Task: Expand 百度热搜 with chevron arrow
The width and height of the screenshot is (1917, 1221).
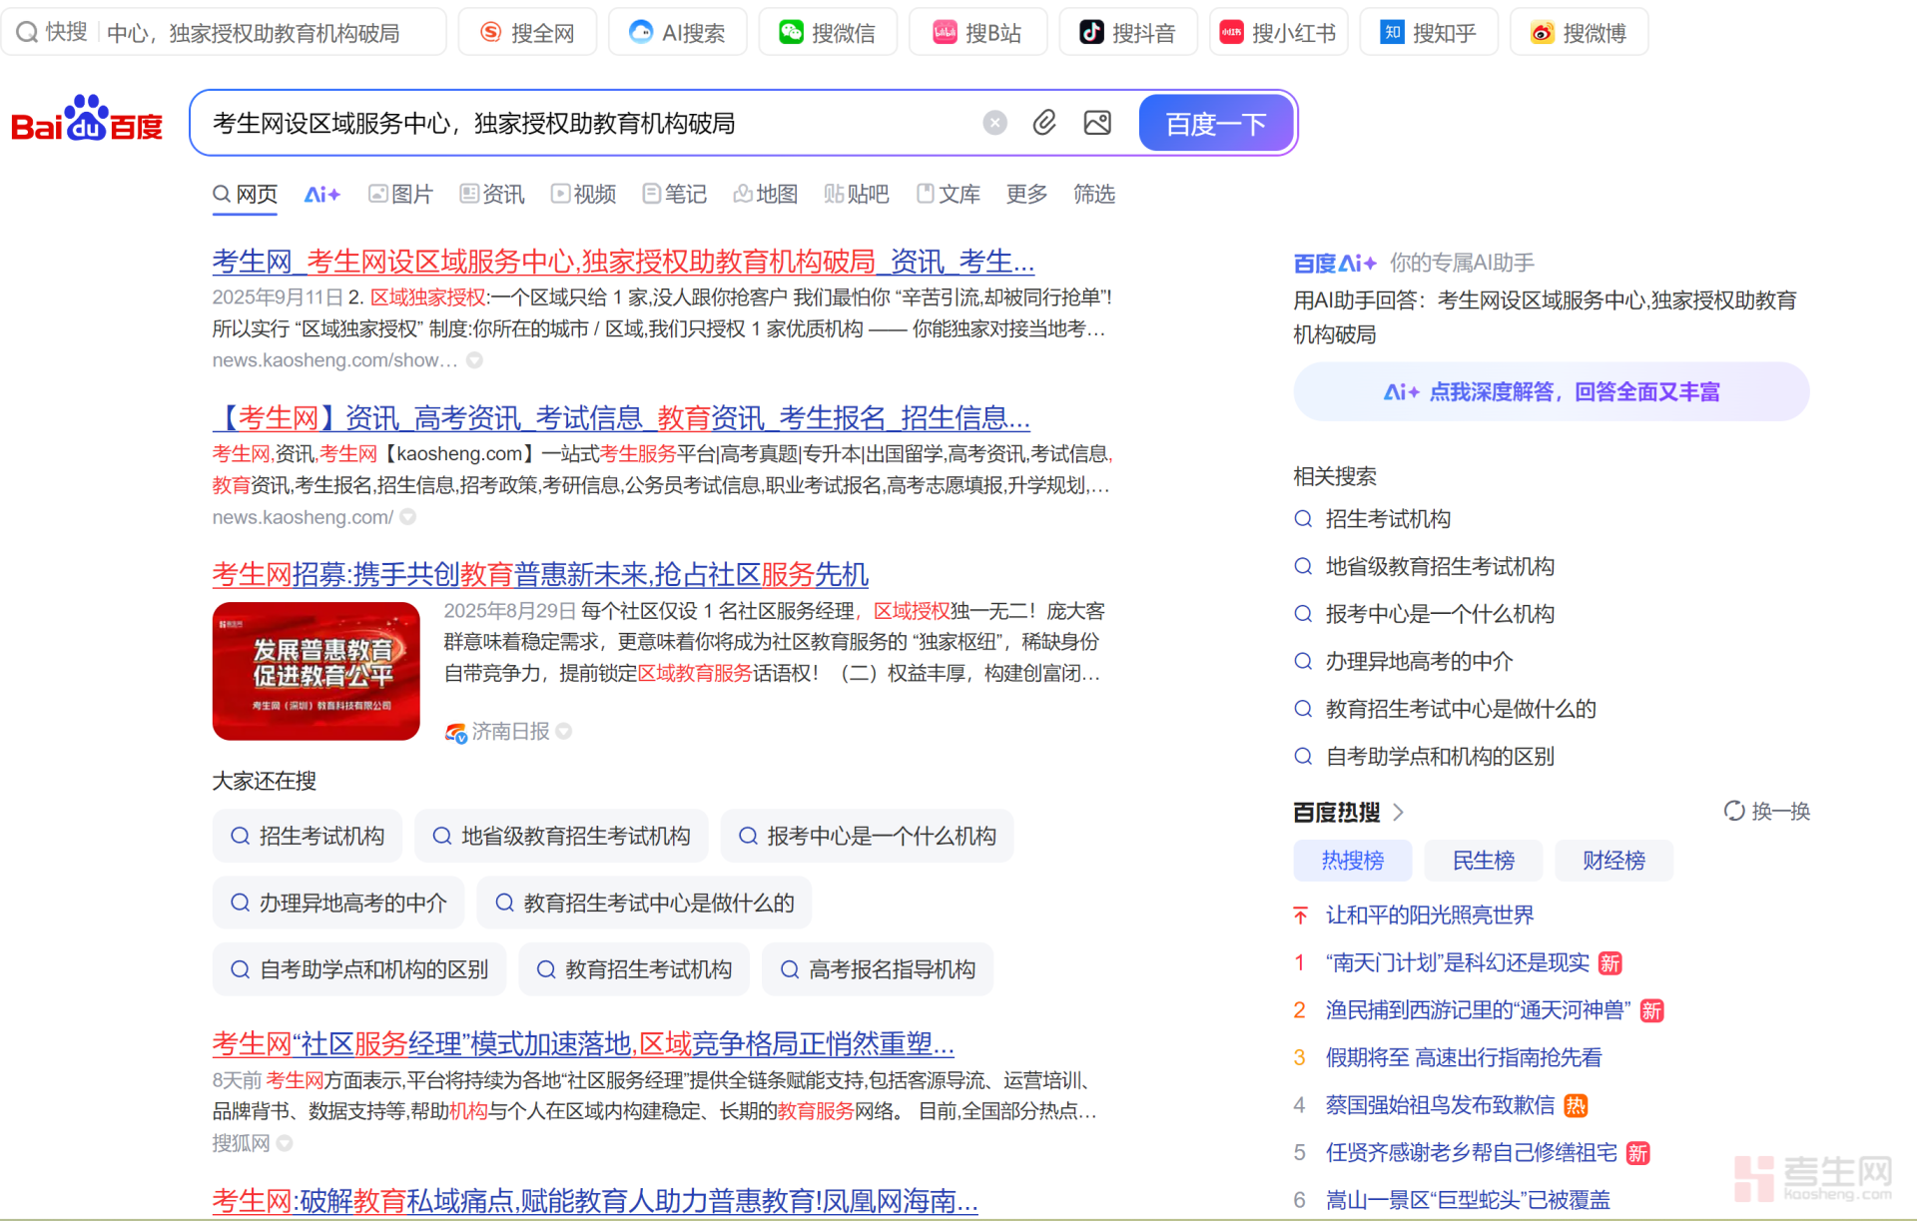Action: tap(1398, 812)
